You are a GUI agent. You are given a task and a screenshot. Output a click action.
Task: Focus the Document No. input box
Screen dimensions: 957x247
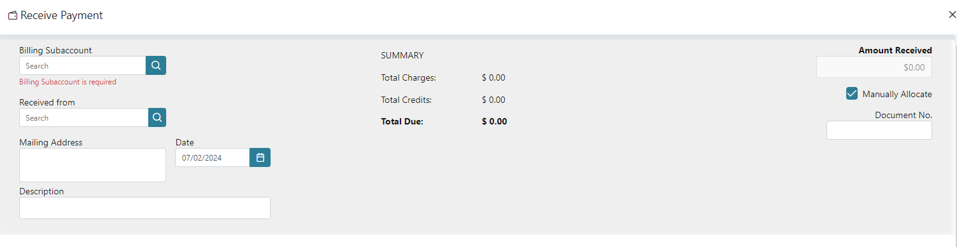click(x=879, y=130)
